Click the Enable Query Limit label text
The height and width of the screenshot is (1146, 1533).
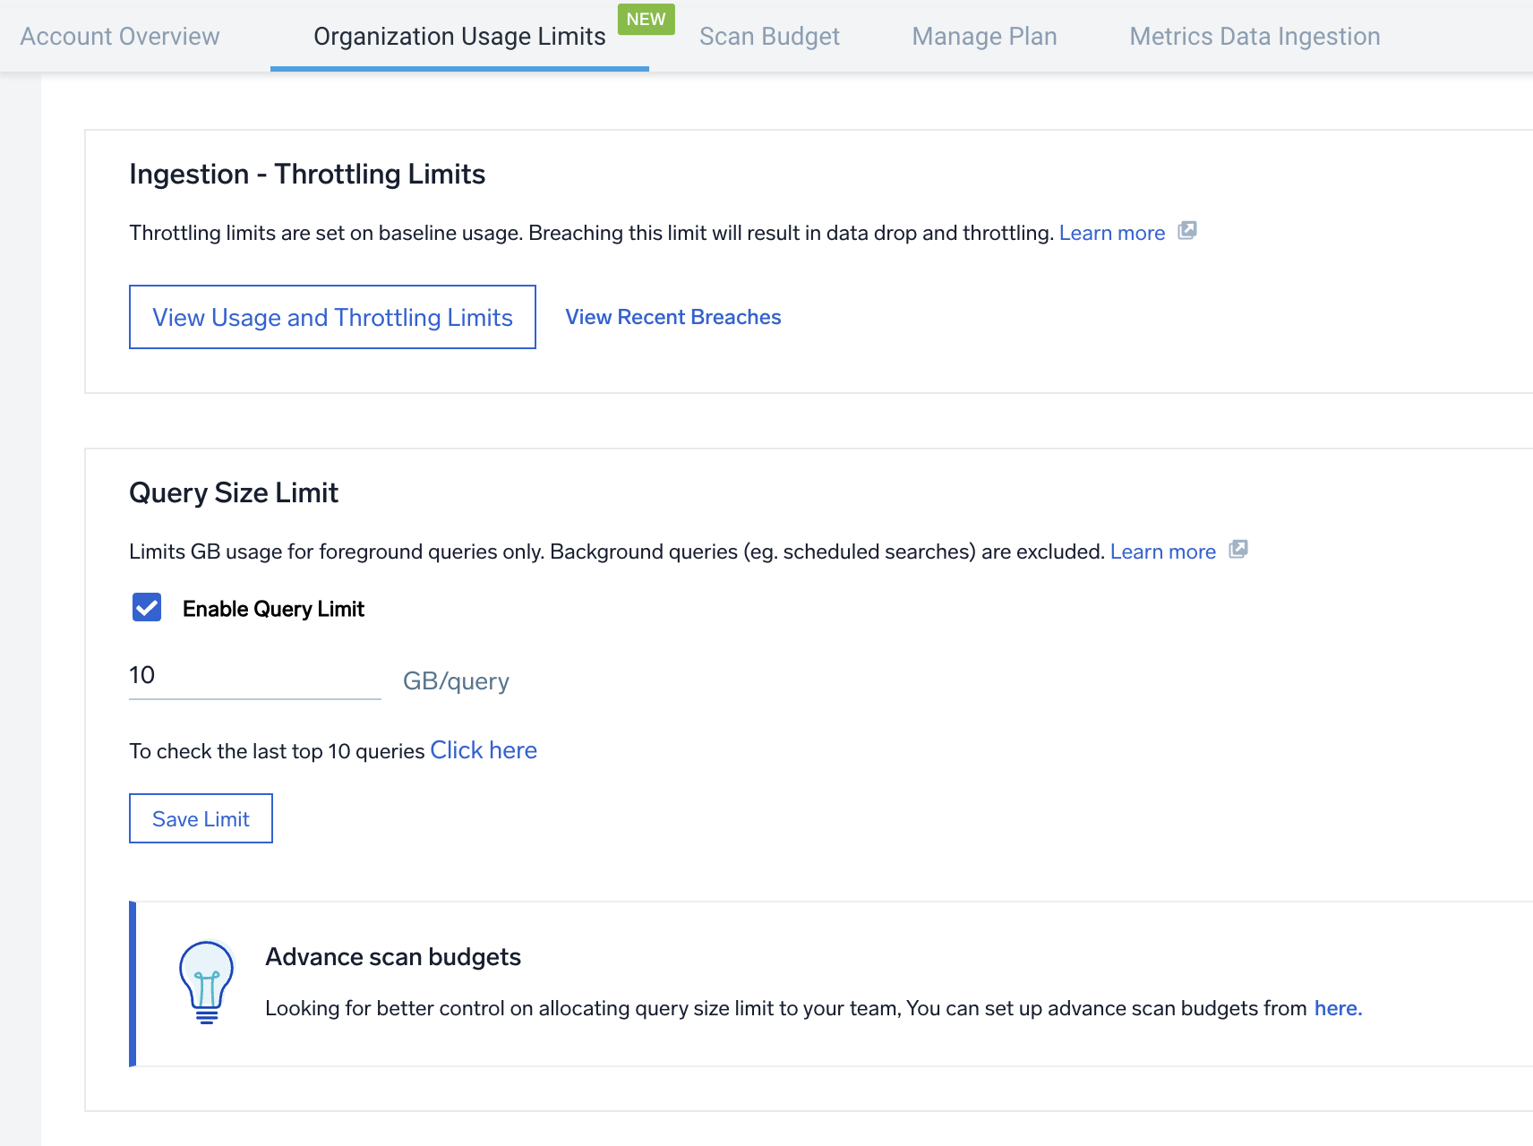tap(273, 609)
